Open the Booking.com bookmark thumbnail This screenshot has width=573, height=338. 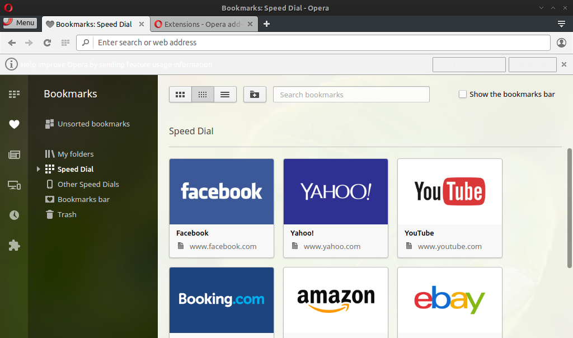222,300
